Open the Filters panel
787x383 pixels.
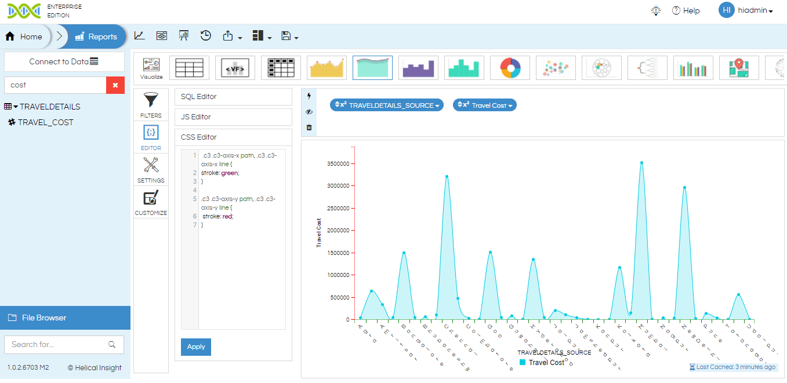pyautogui.click(x=151, y=104)
